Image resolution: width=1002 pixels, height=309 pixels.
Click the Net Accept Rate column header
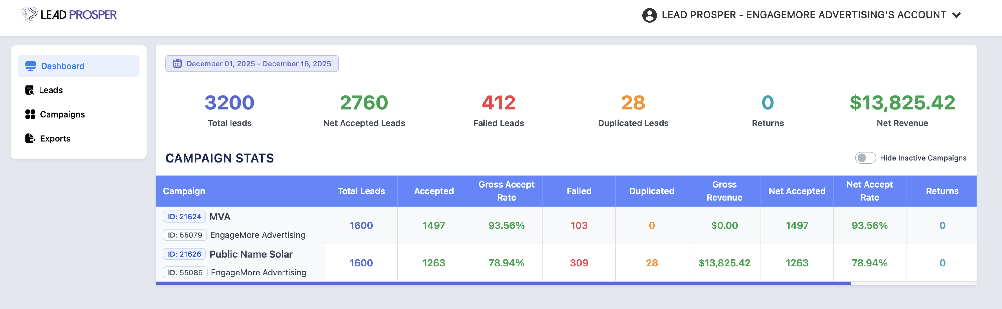[x=870, y=191]
